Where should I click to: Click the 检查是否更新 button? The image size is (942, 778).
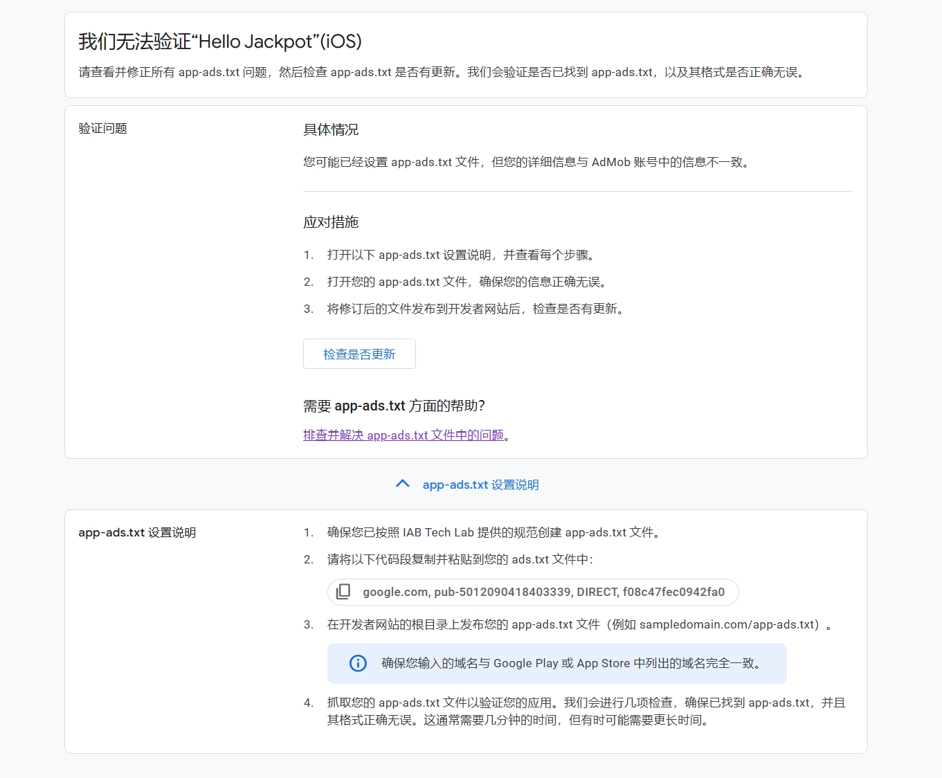click(359, 354)
